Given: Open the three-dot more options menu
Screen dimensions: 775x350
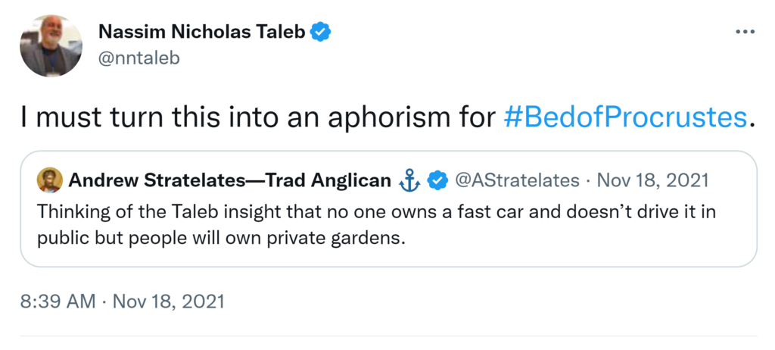Looking at the screenshot, I should [x=745, y=32].
